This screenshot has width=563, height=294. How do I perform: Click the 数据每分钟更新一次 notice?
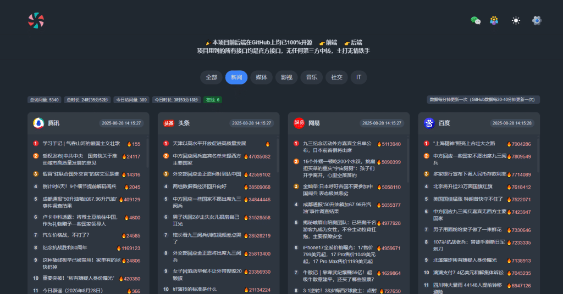tap(483, 99)
